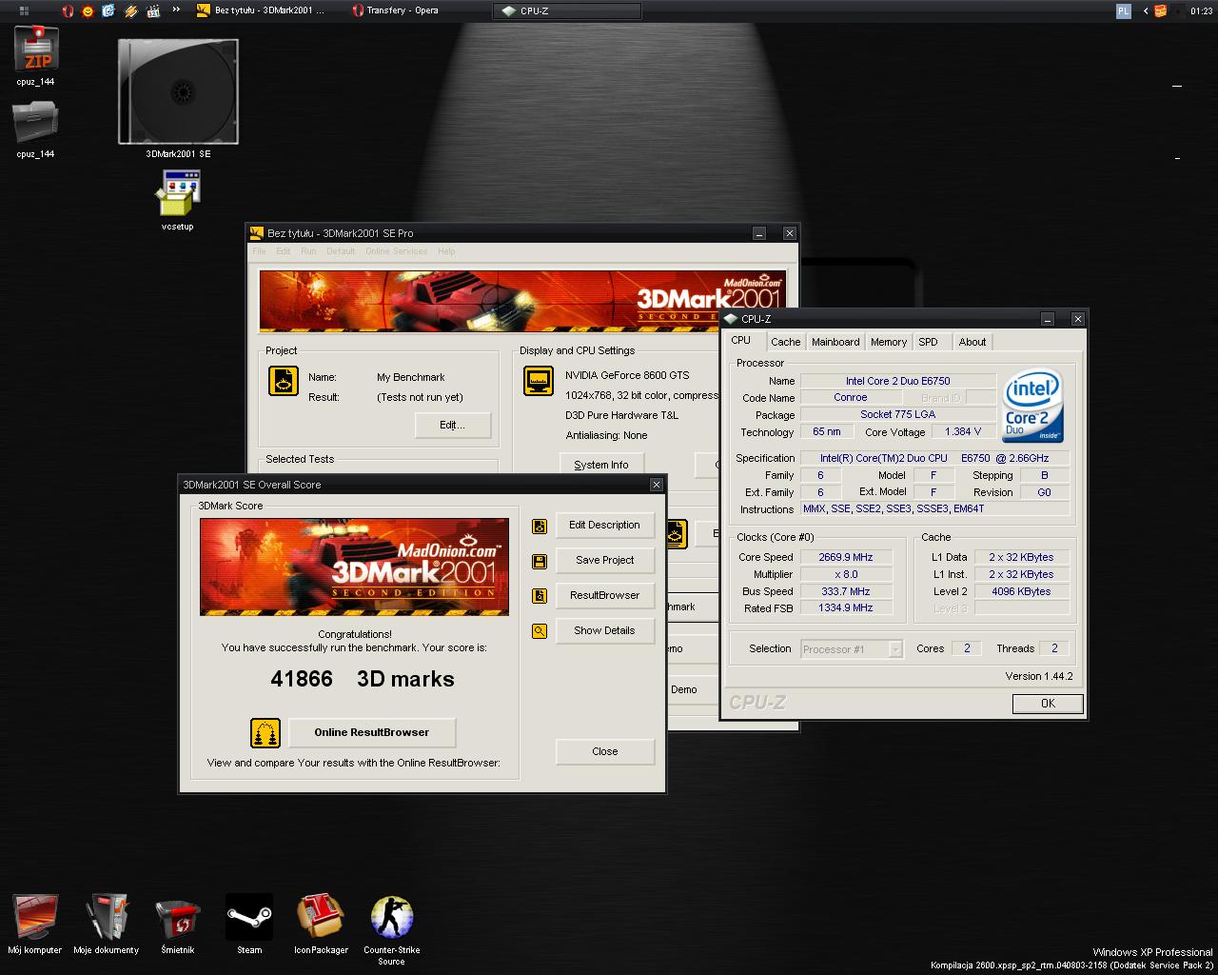1218x975 pixels.
Task: Click the Display and CPU Settings monitor icon
Action: 539,381
